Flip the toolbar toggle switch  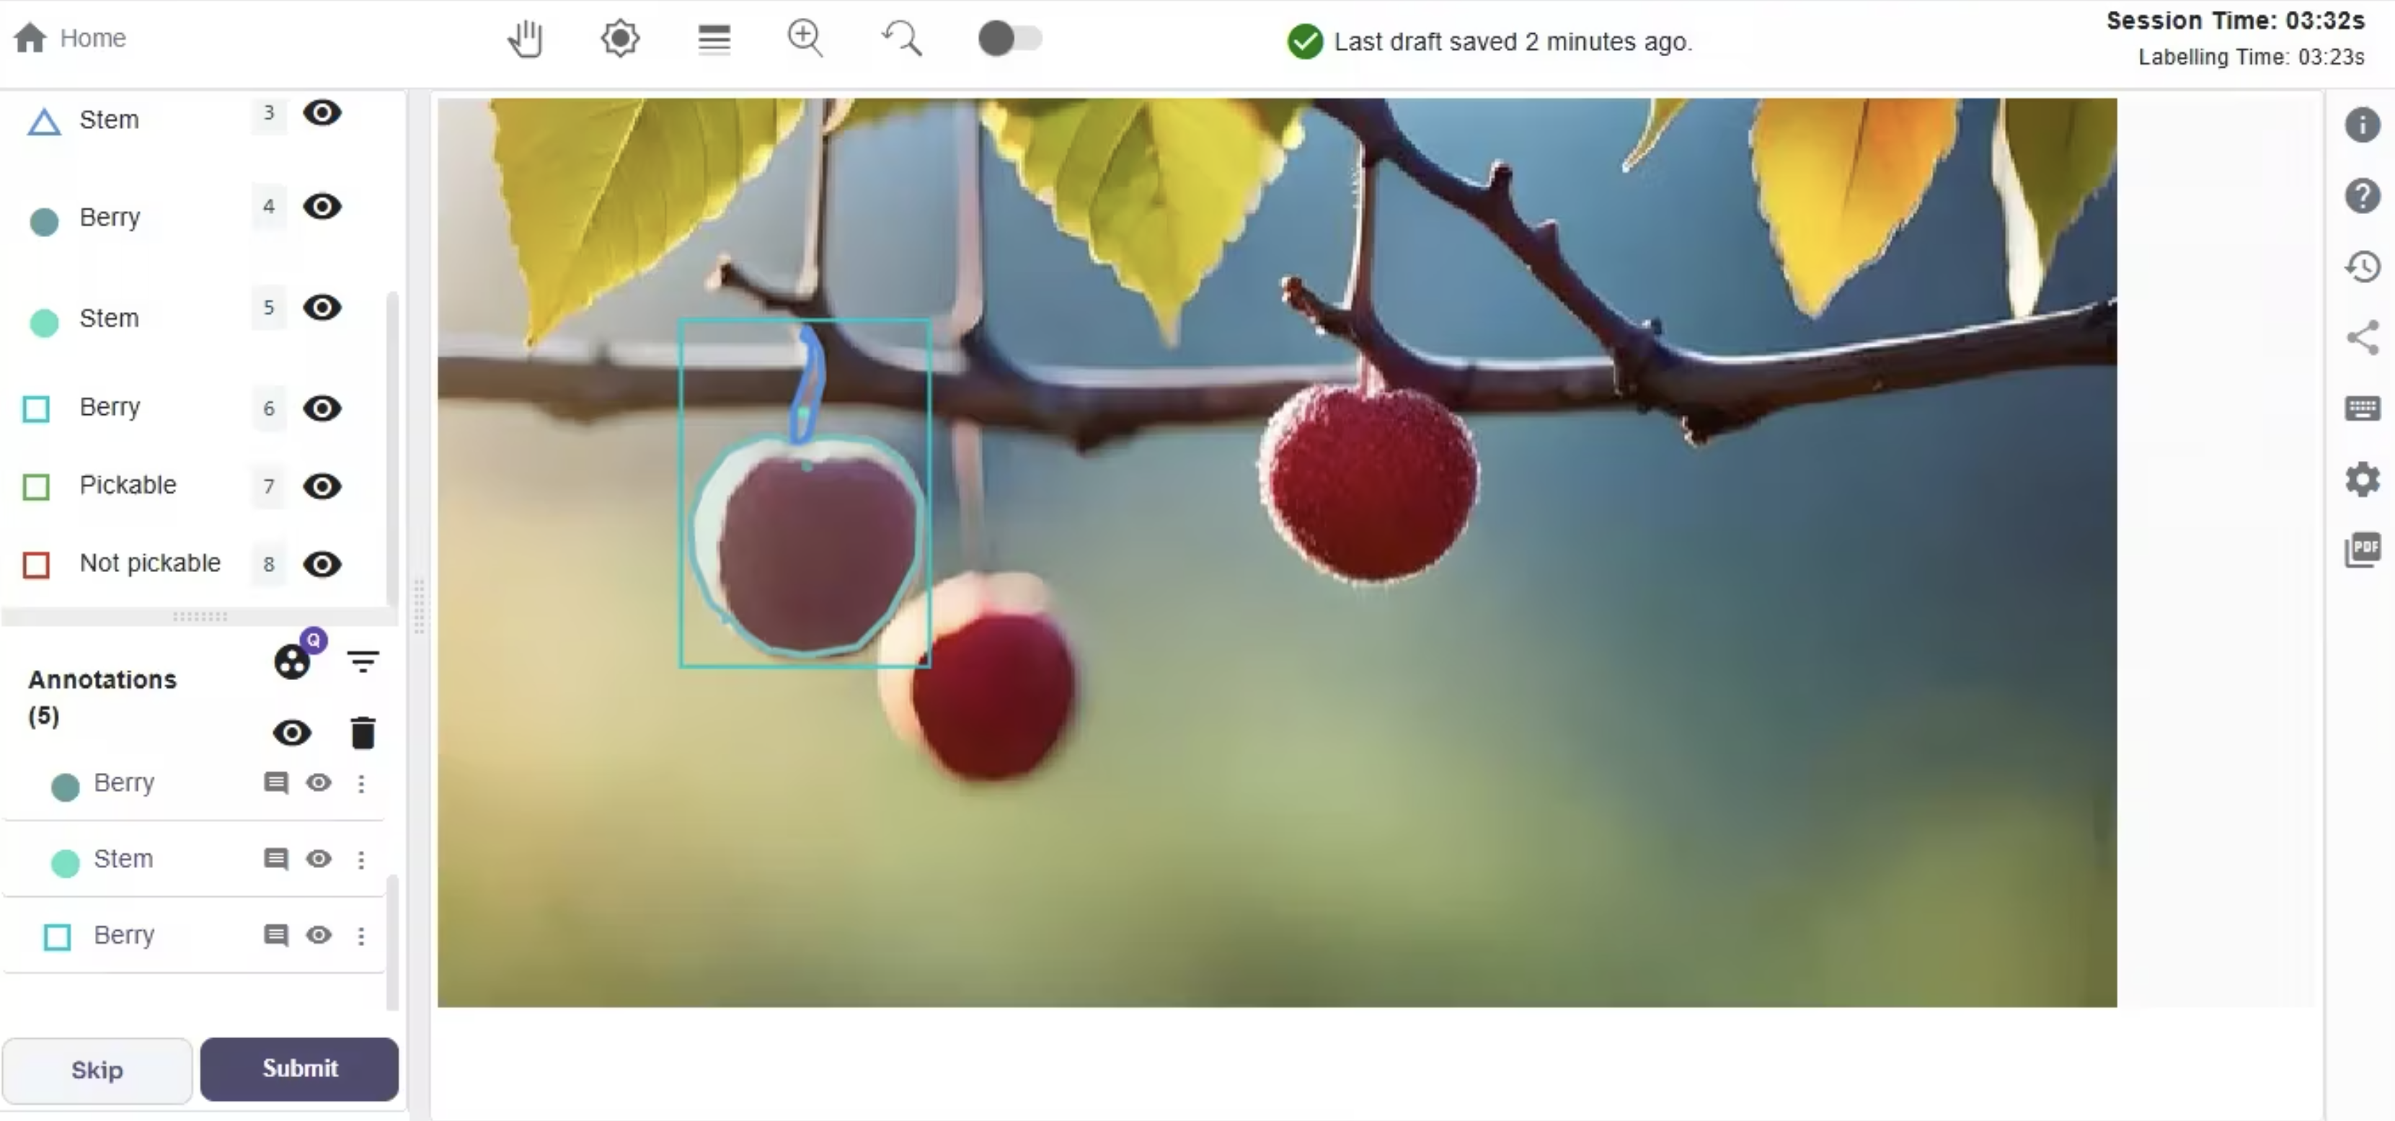point(1010,39)
